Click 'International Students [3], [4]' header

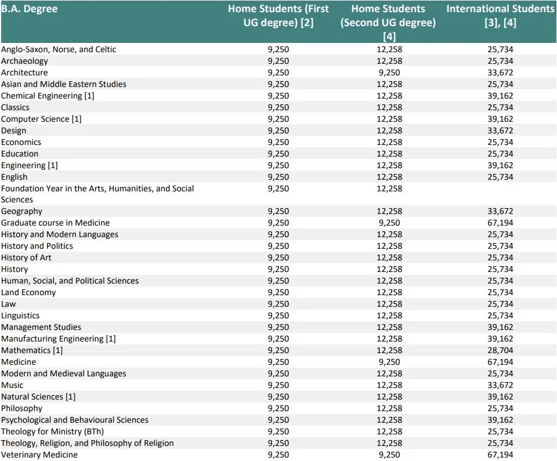pos(500,16)
